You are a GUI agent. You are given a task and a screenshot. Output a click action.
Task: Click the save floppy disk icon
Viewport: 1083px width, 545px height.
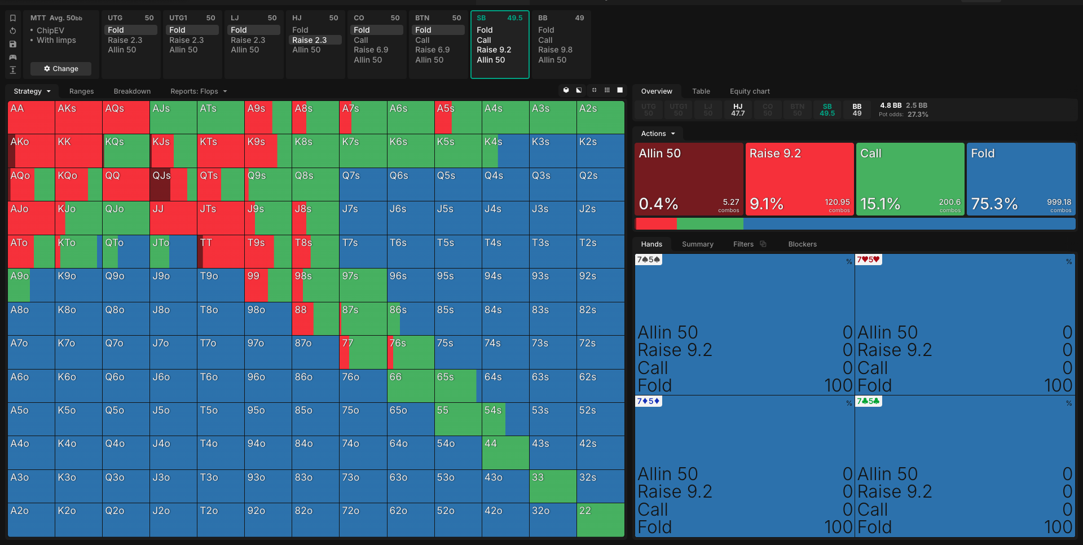pos(12,44)
